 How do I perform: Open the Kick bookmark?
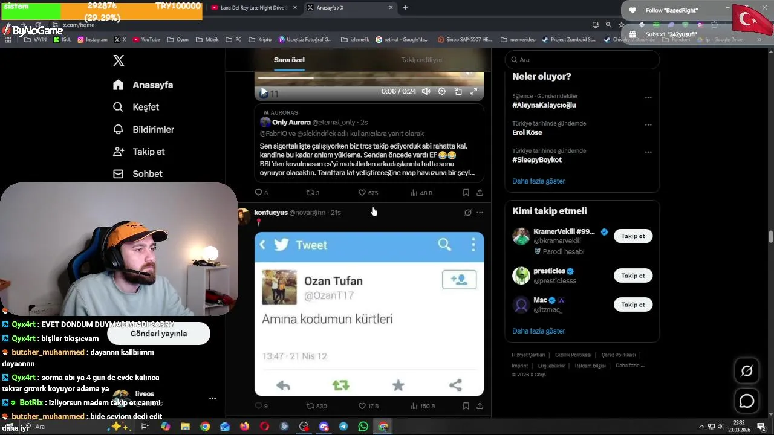click(x=62, y=40)
